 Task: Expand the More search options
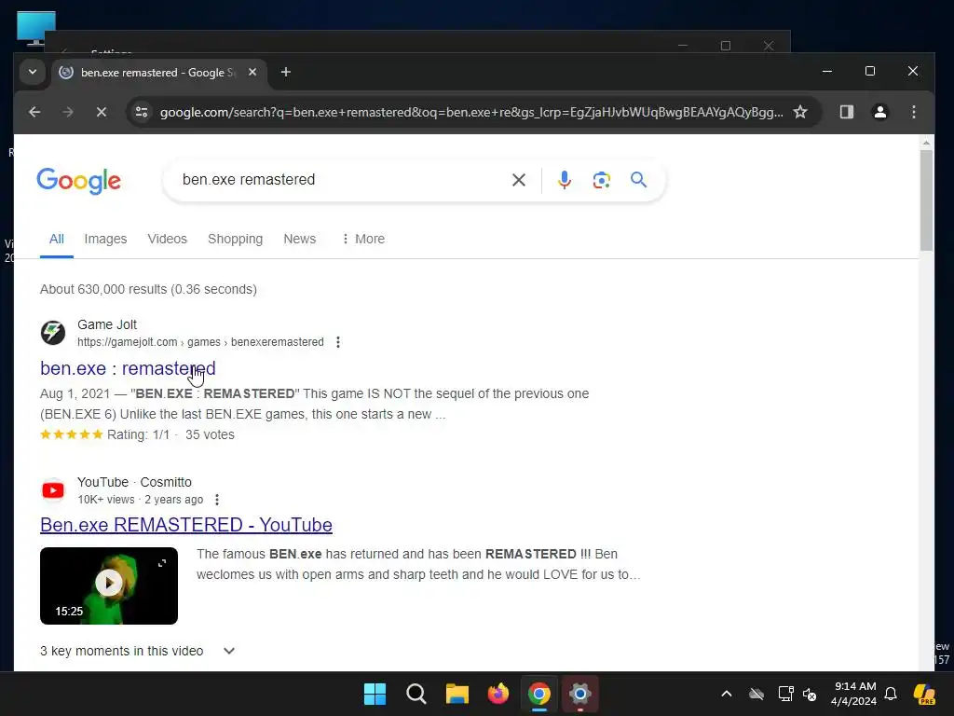pyautogui.click(x=363, y=239)
